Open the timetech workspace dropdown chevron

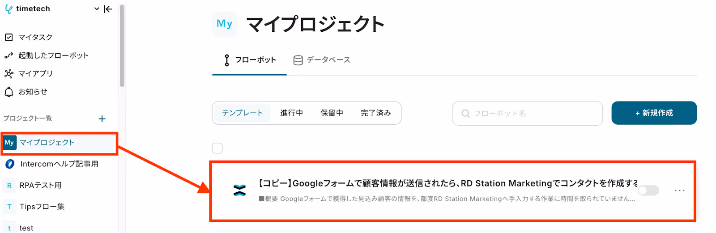97,9
